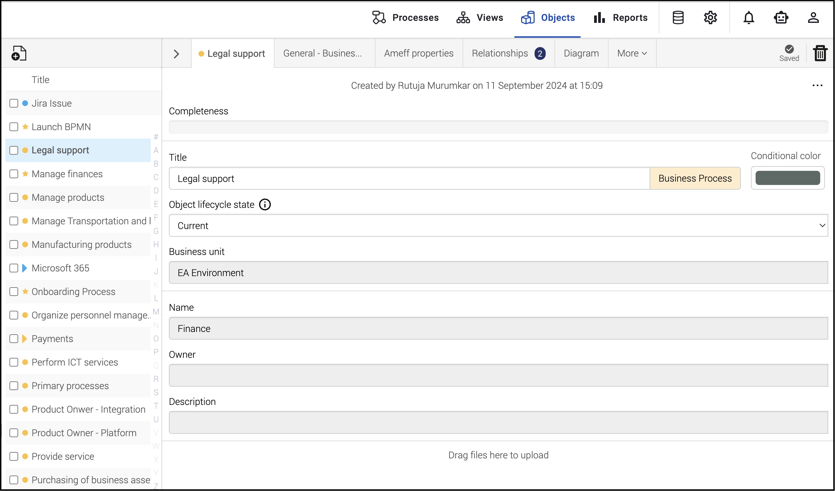The height and width of the screenshot is (491, 835).
Task: Check the Legal support checkbox
Action: click(x=14, y=150)
